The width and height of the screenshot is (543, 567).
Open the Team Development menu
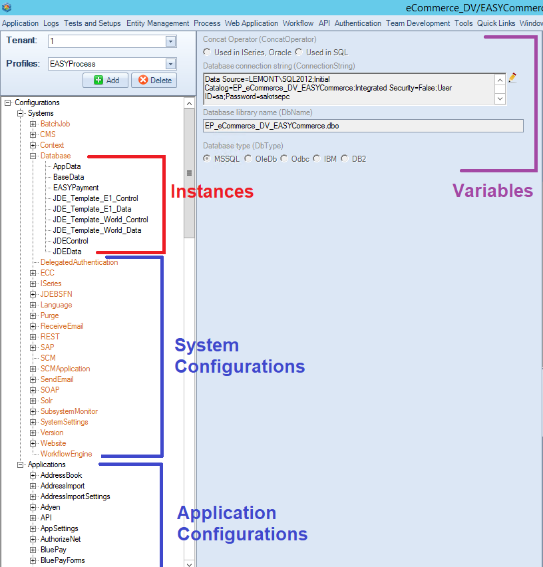click(418, 23)
